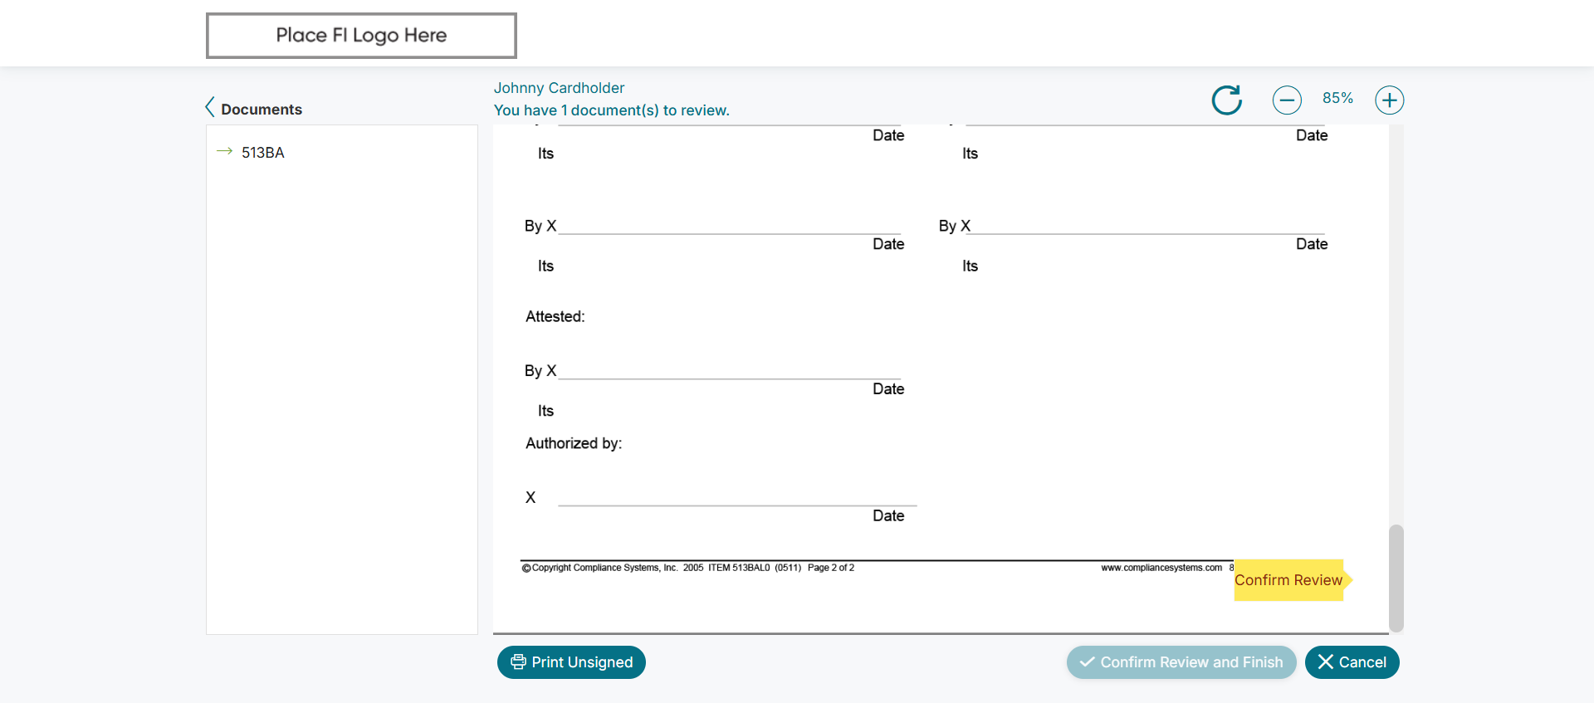Click the yellow Confirm Review tag
The height and width of the screenshot is (703, 1594).
coord(1288,580)
